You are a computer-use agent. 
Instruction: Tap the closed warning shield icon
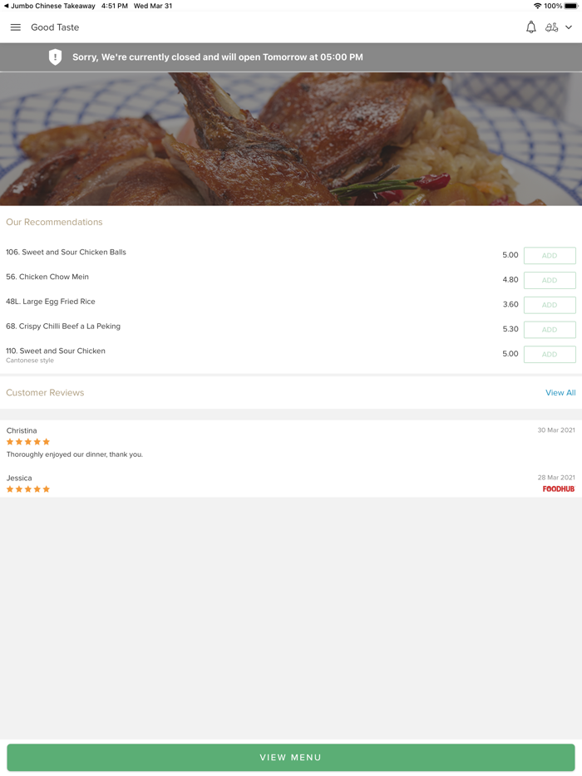pyautogui.click(x=55, y=57)
